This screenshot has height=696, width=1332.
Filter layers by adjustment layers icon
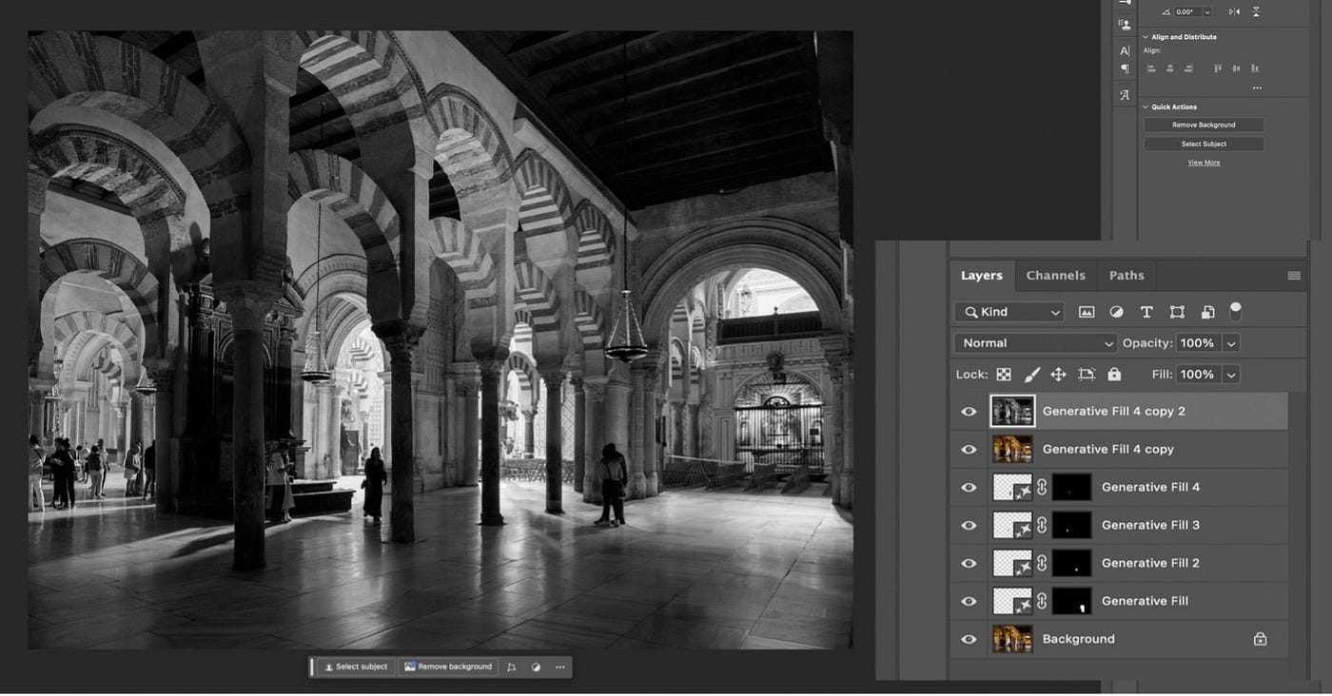[1117, 312]
